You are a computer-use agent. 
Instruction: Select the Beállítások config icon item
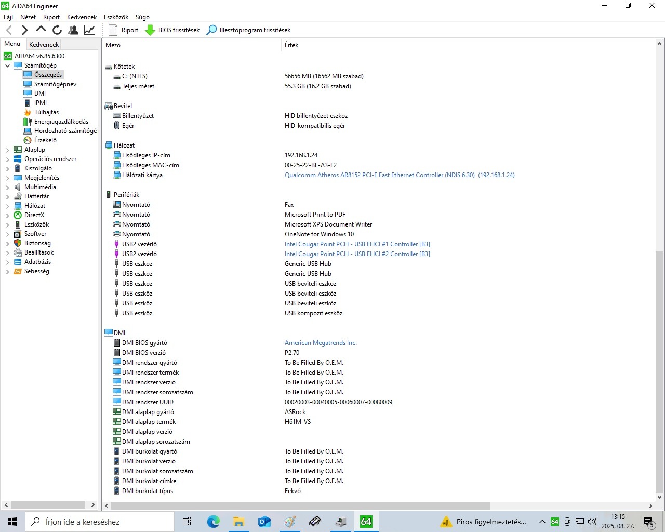(x=18, y=252)
